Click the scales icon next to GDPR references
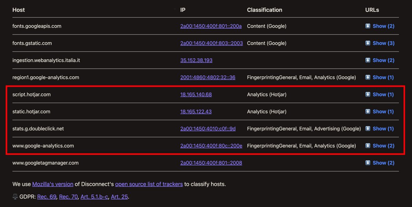Screen dimensions: 412x207 15,196
